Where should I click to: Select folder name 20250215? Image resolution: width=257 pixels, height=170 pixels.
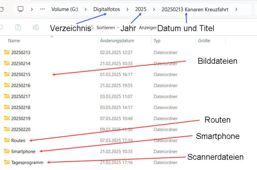(21, 74)
